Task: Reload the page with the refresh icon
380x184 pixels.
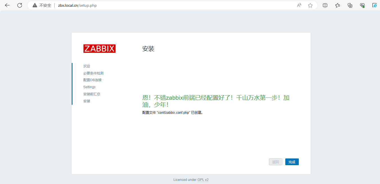Action: 20,5
